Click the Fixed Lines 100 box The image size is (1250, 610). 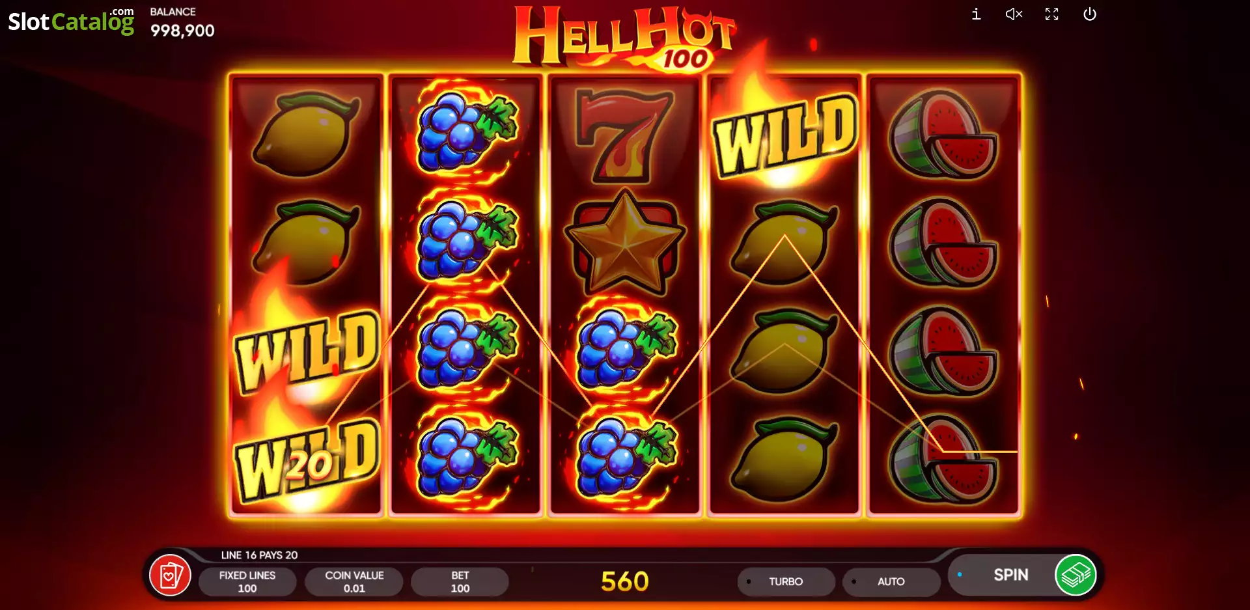click(247, 581)
